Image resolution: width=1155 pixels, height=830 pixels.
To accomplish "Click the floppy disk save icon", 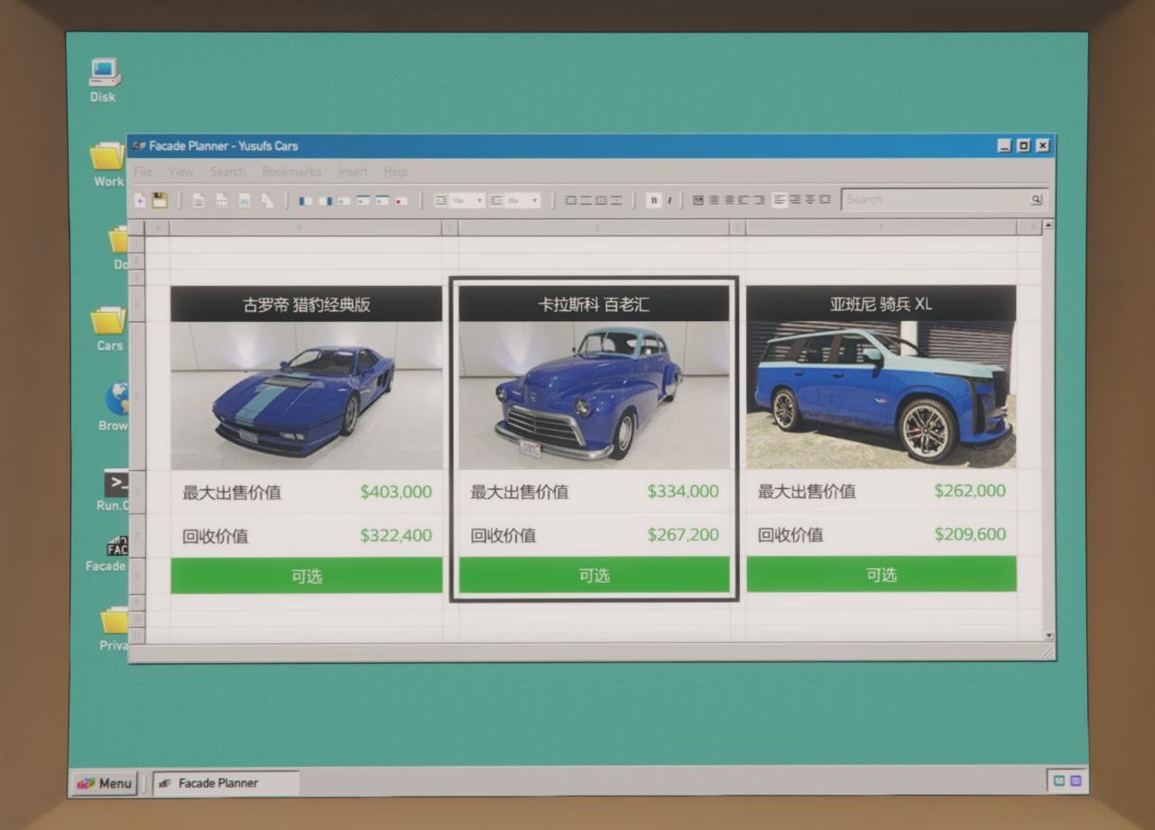I will (x=160, y=200).
